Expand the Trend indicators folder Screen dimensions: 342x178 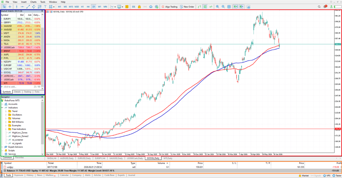click(x=6, y=111)
